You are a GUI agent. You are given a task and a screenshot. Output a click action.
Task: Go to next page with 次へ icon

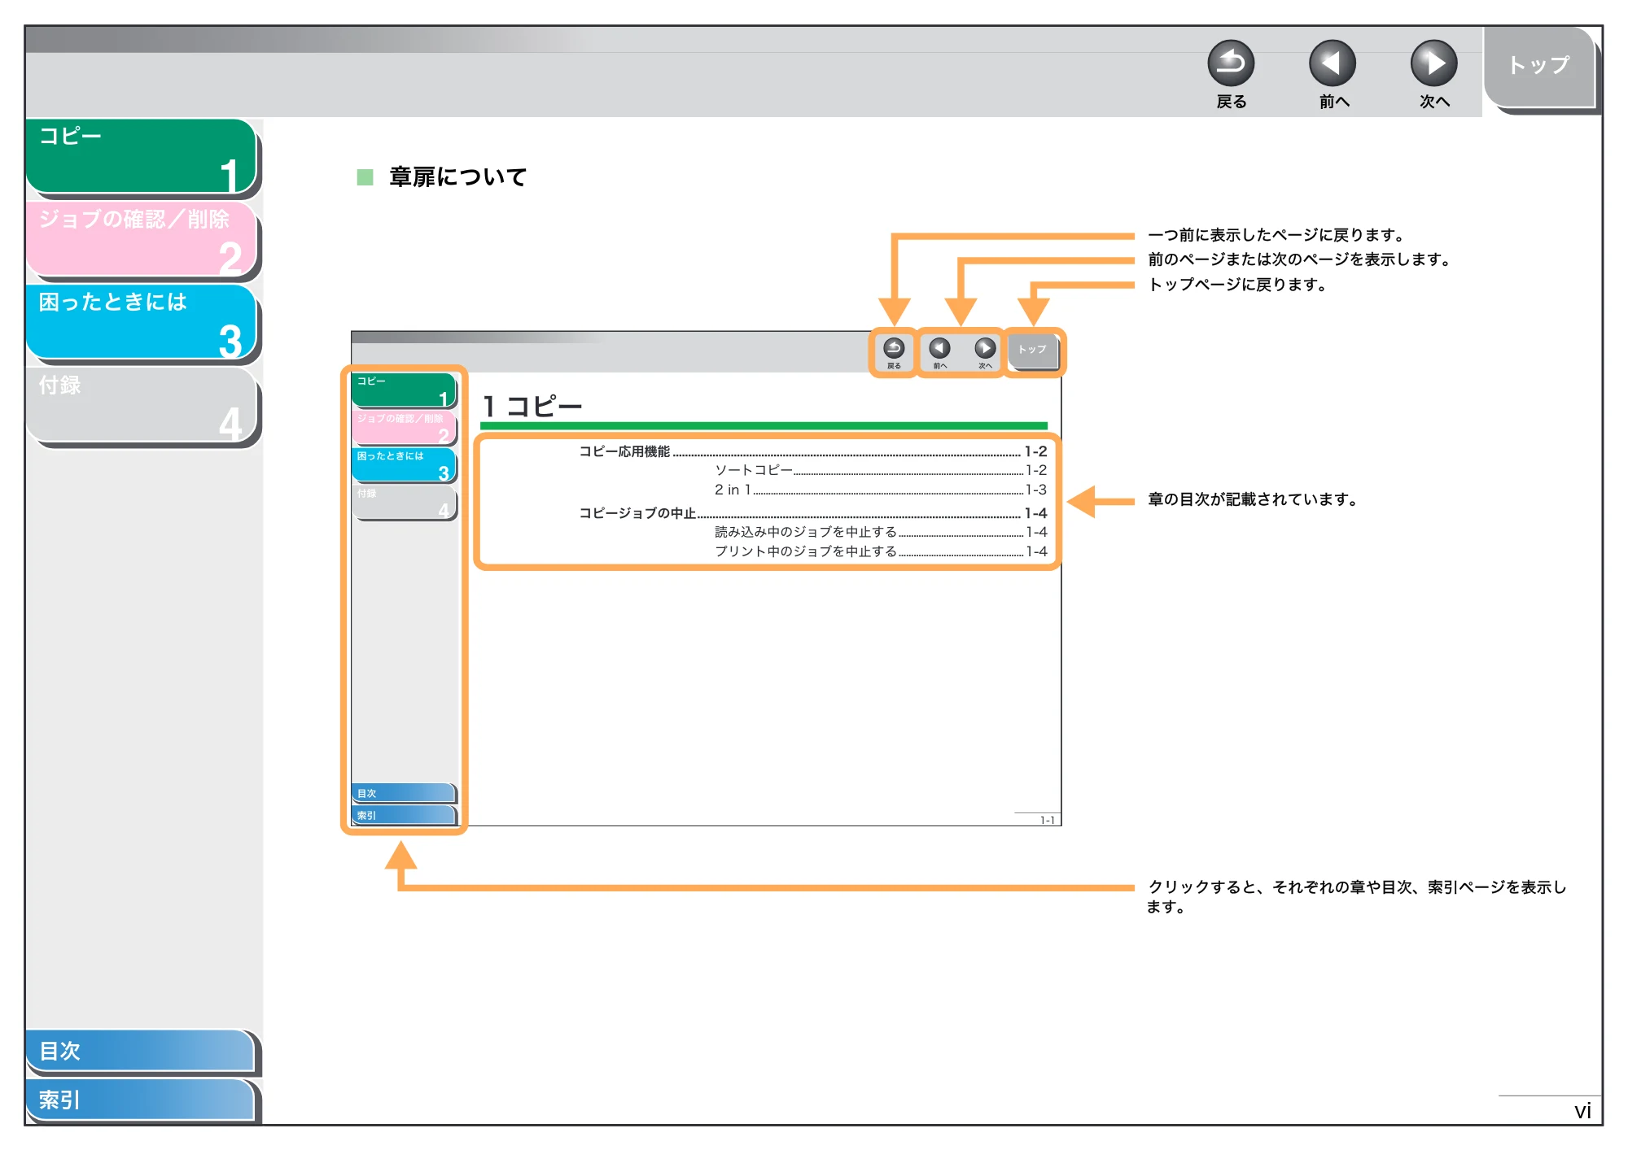click(x=1433, y=64)
